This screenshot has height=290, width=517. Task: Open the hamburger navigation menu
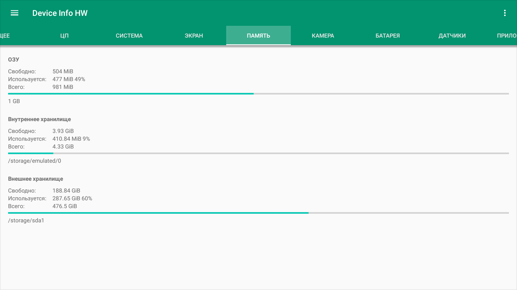15,13
